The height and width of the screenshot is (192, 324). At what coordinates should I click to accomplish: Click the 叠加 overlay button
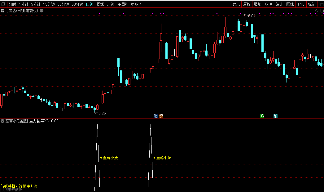(x=257, y=4)
